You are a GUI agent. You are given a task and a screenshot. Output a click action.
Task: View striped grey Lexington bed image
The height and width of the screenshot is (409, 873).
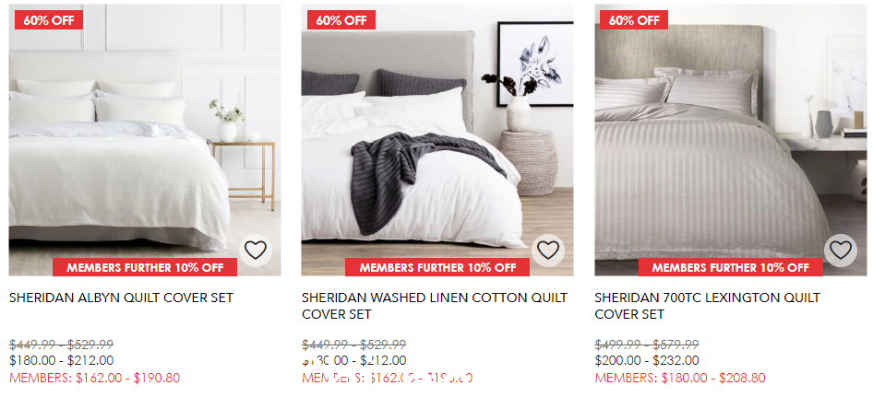pyautogui.click(x=731, y=140)
